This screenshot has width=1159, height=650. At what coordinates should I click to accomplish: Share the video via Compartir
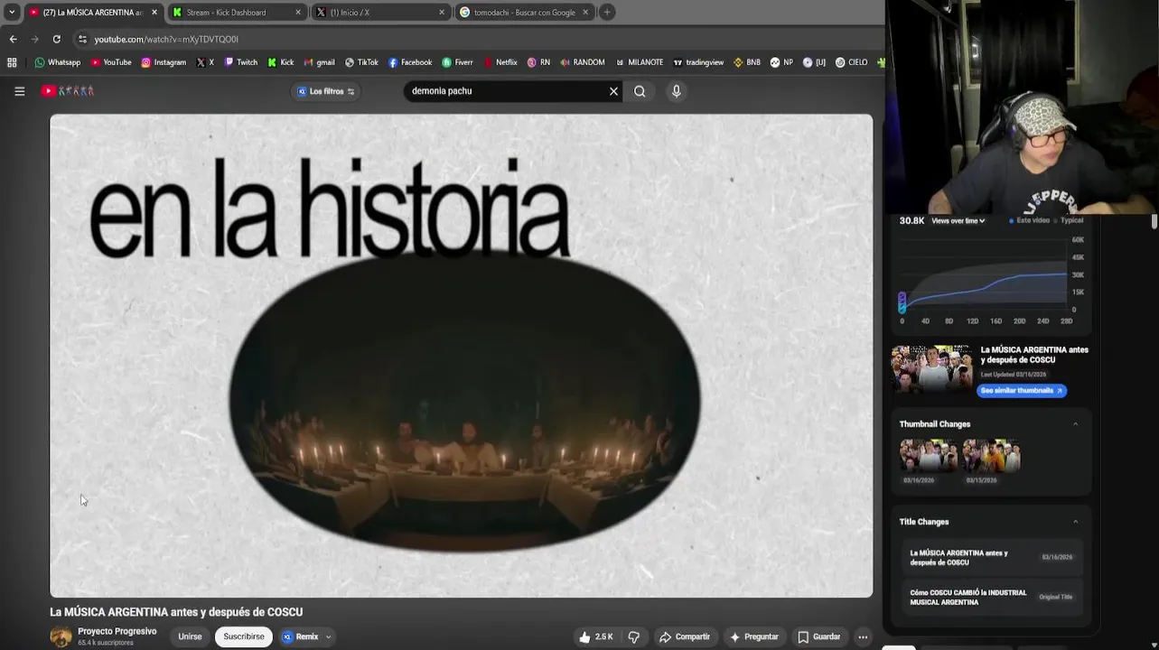pyautogui.click(x=685, y=636)
